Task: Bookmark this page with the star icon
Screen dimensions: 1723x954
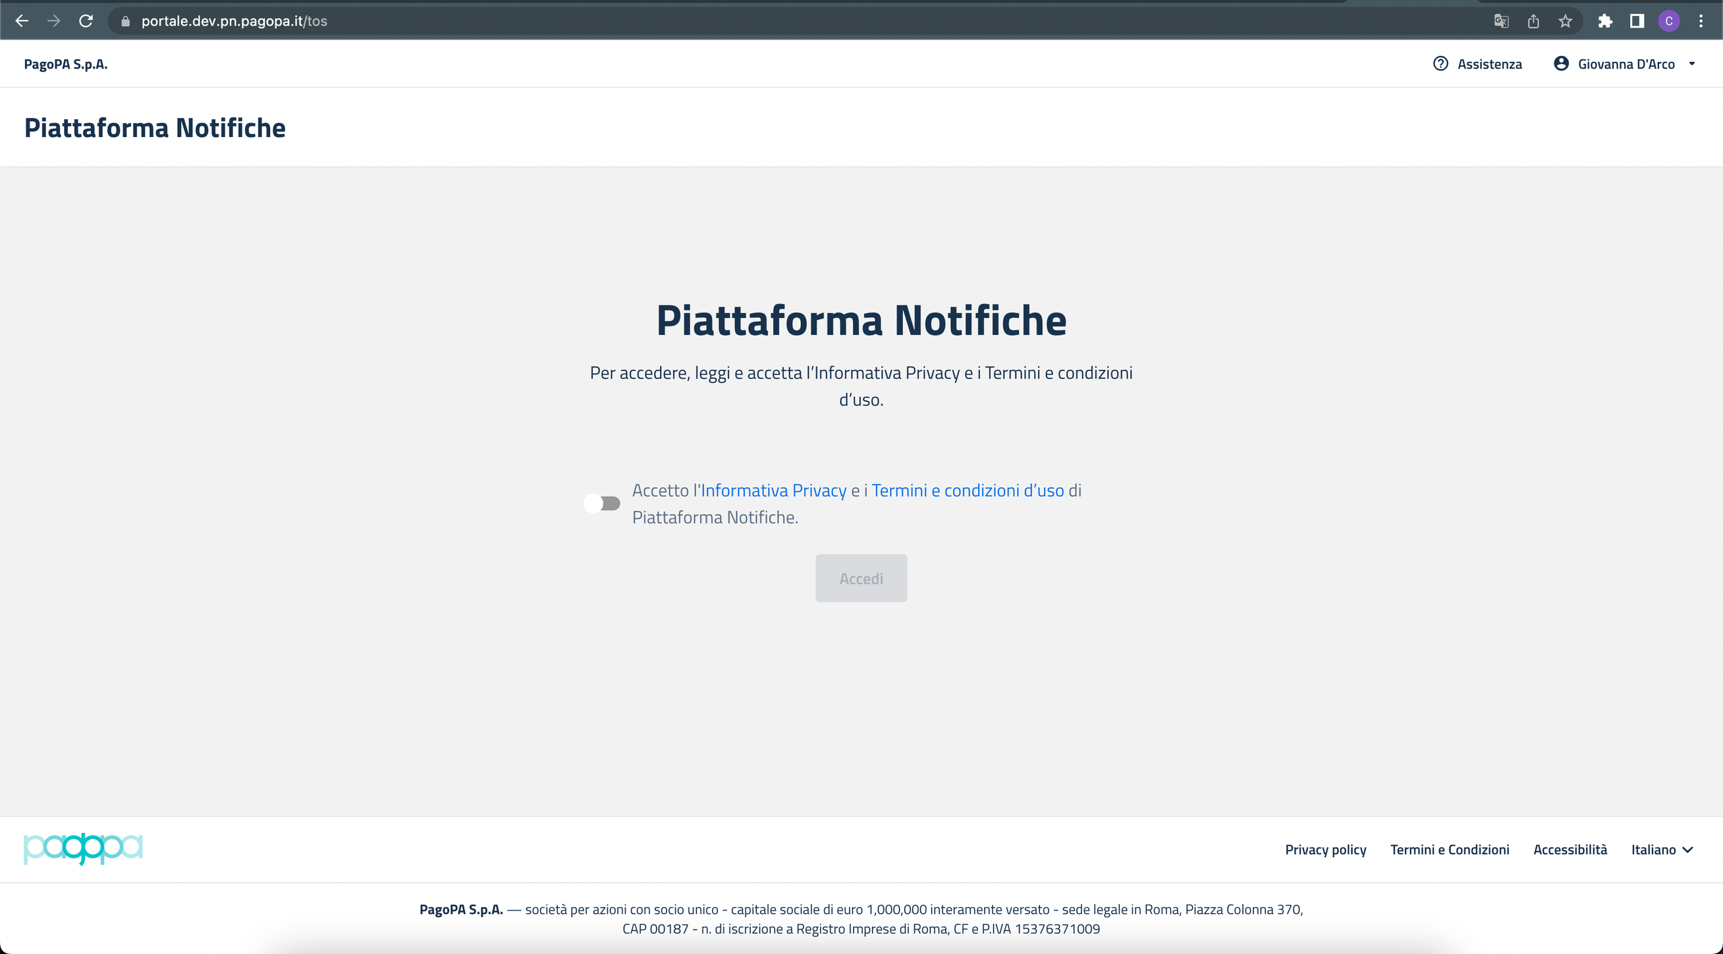Action: pyautogui.click(x=1565, y=20)
